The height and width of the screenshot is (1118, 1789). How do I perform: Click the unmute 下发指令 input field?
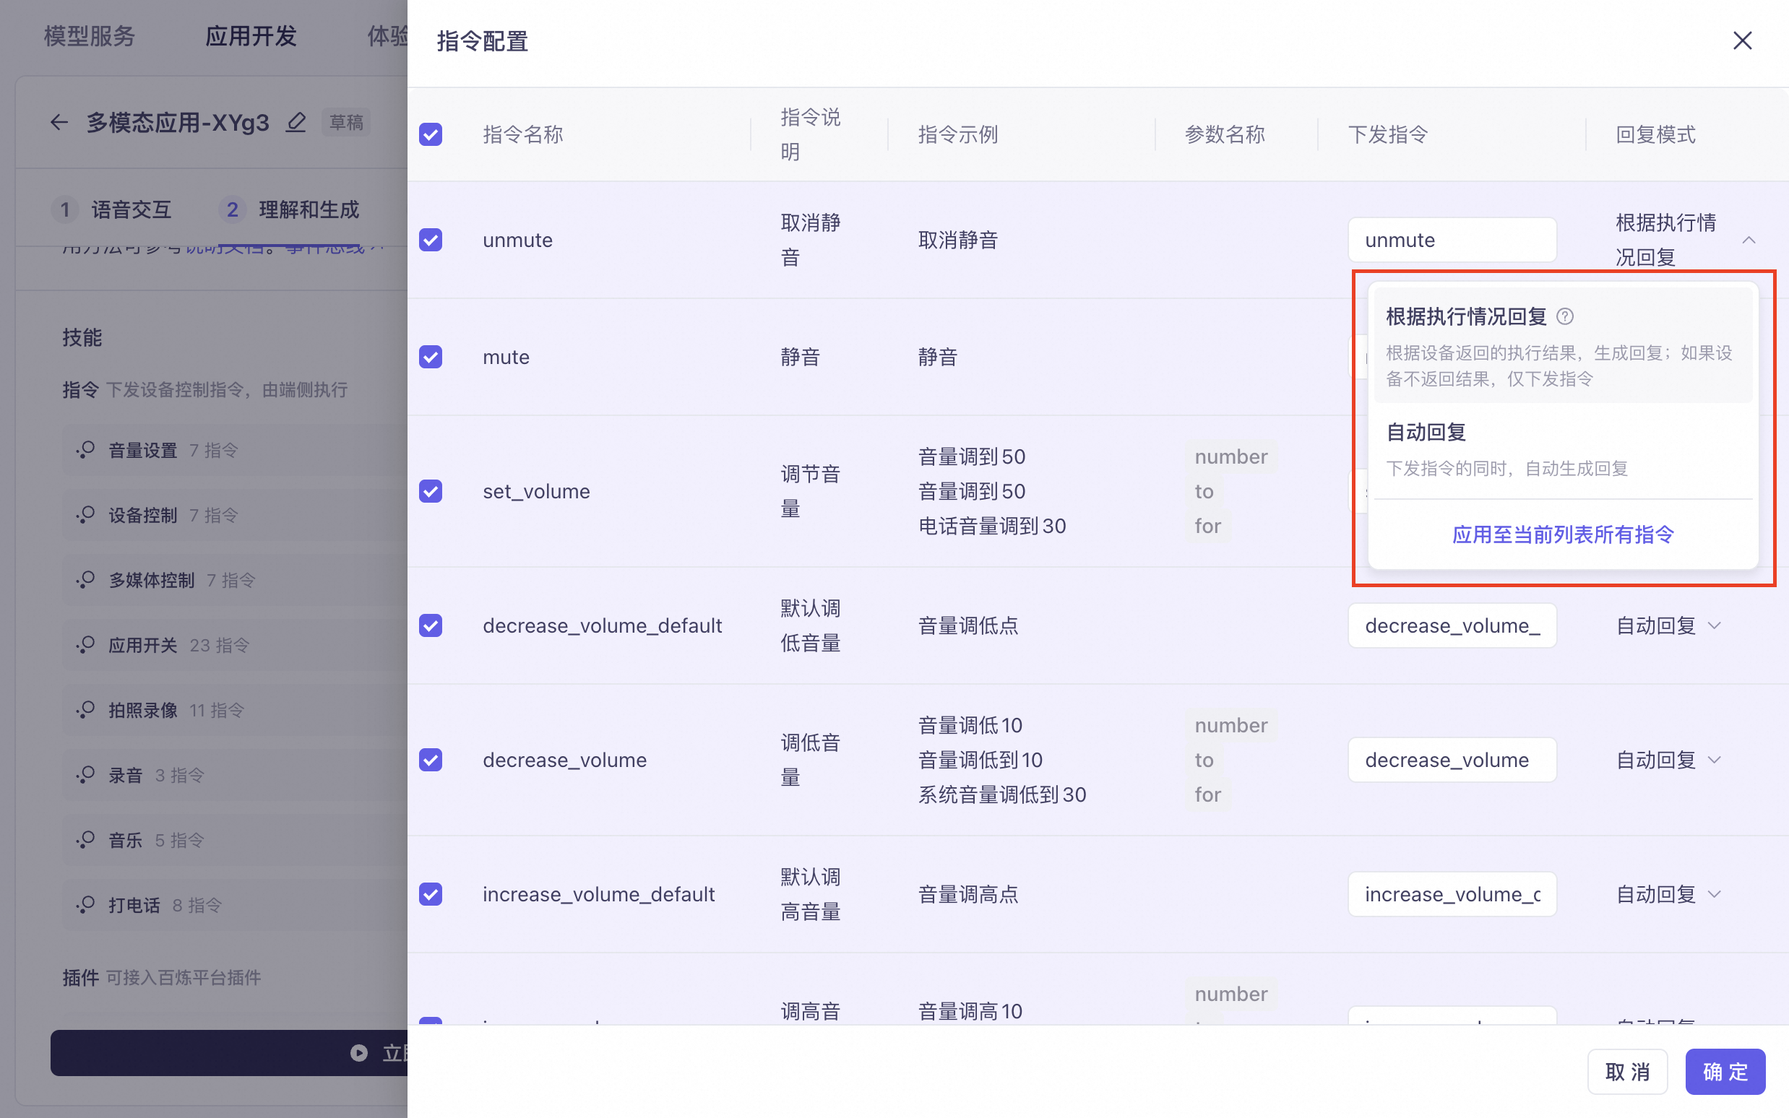[1451, 240]
